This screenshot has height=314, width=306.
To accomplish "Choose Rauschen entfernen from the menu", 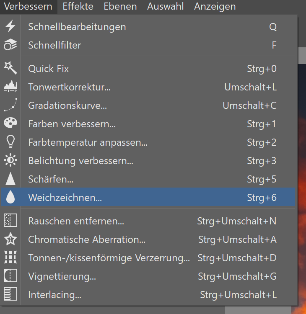I will 76,221.
